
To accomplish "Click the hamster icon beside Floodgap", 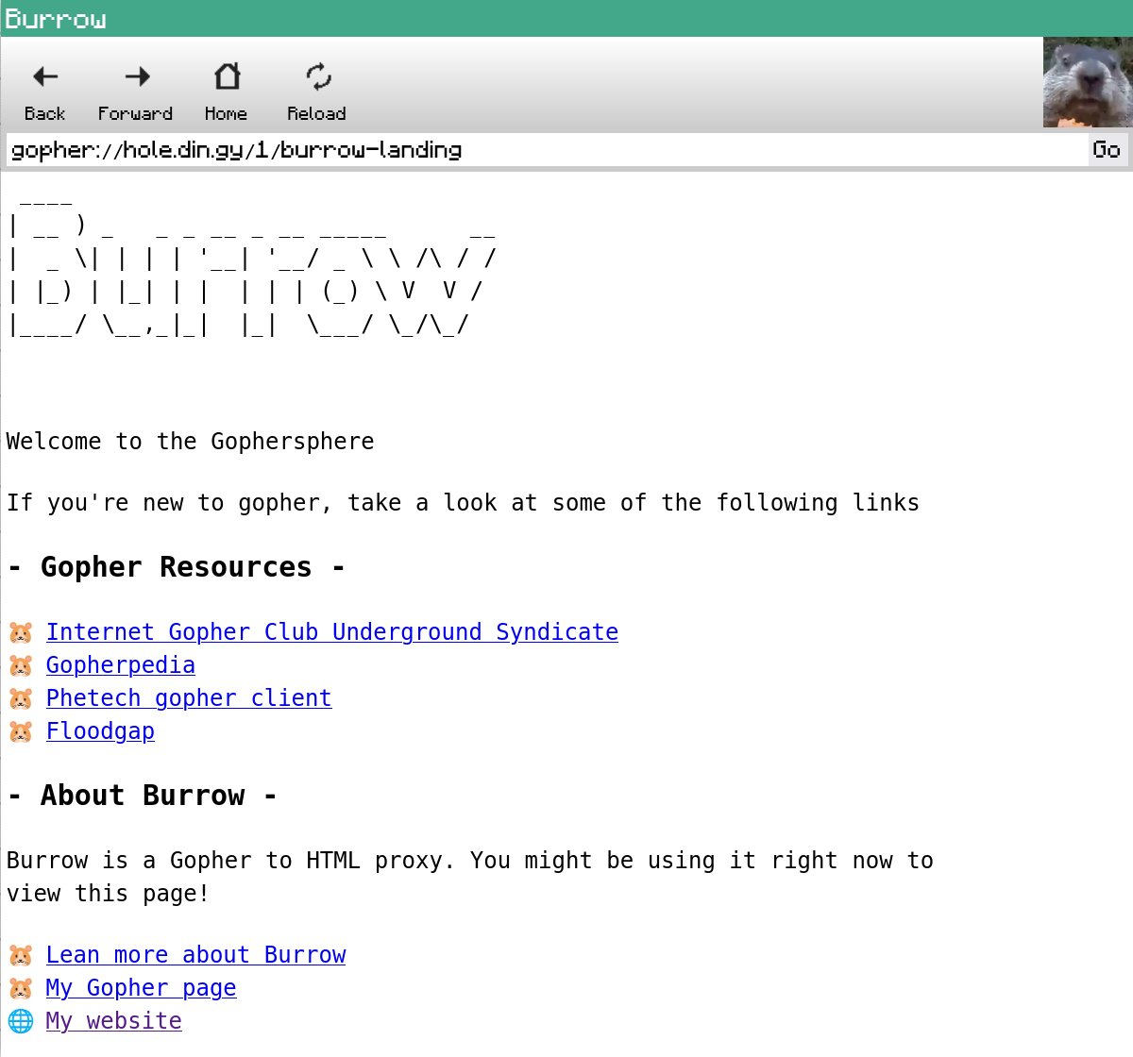I will click(x=21, y=731).
